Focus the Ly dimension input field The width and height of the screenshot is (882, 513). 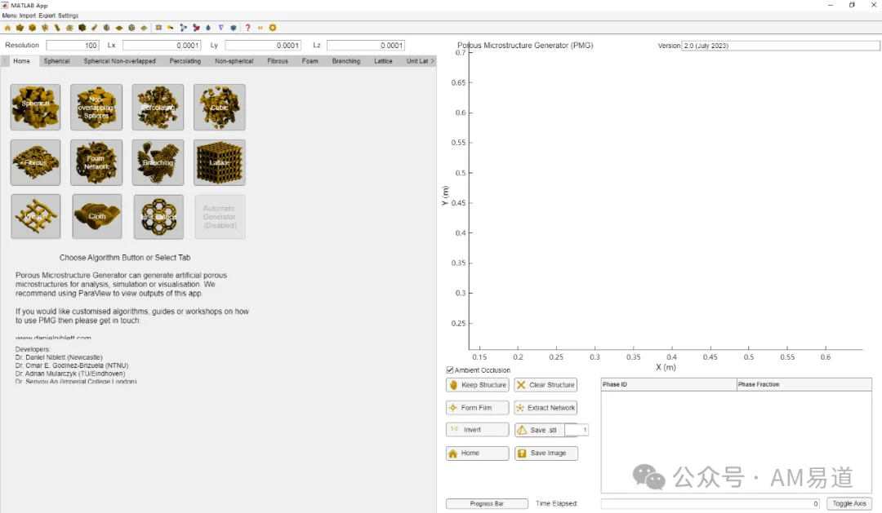point(263,45)
